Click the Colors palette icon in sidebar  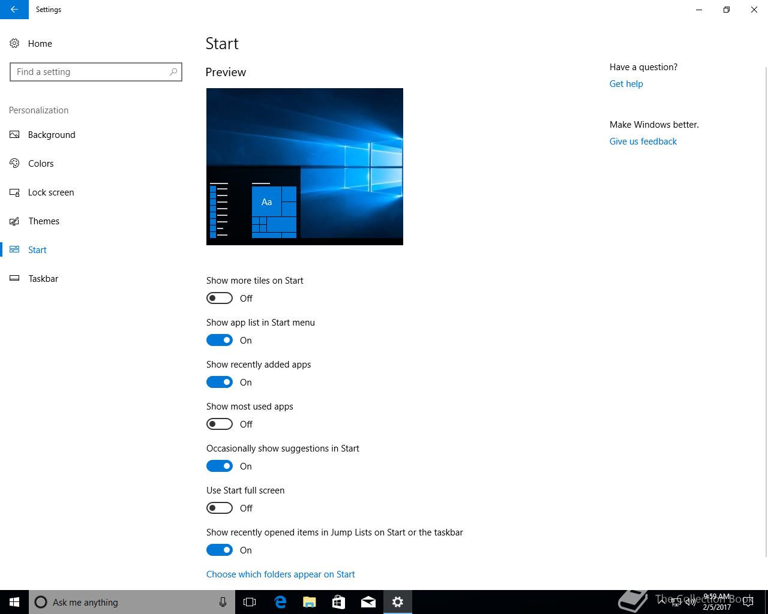pyautogui.click(x=14, y=163)
